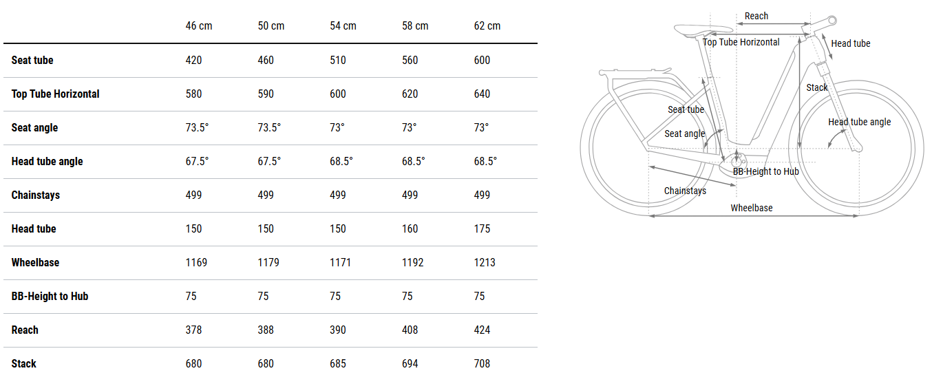Click the 420 seat tube value
Screen dimensions: 932x384
pos(194,60)
